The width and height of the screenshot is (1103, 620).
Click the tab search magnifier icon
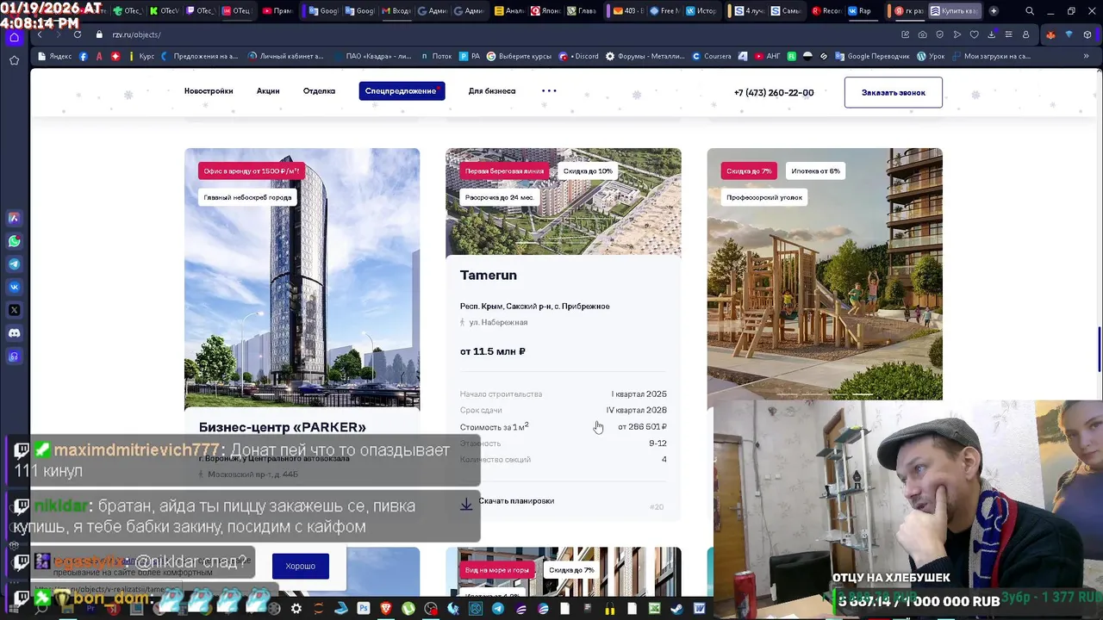1030,11
